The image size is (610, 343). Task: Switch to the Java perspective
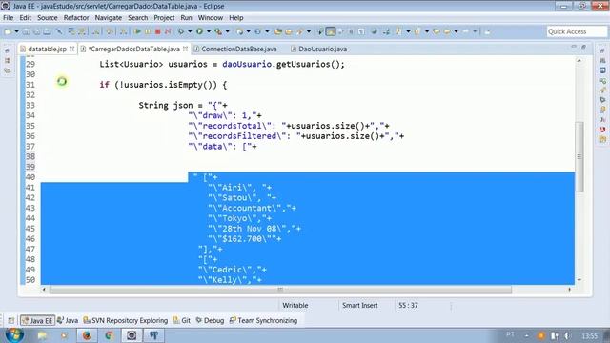point(68,320)
